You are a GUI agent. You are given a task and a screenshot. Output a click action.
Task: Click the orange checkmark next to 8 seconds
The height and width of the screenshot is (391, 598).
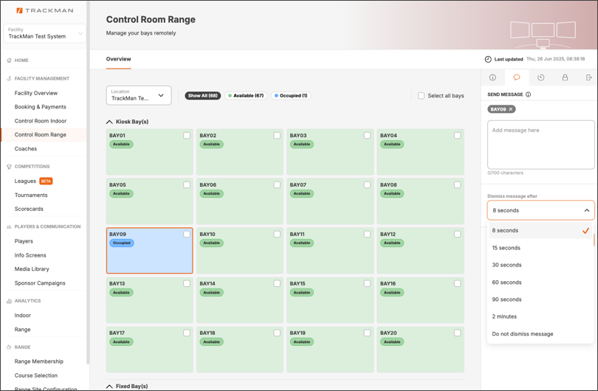click(x=585, y=231)
